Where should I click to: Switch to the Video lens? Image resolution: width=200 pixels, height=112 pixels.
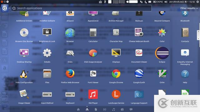[105, 110]
